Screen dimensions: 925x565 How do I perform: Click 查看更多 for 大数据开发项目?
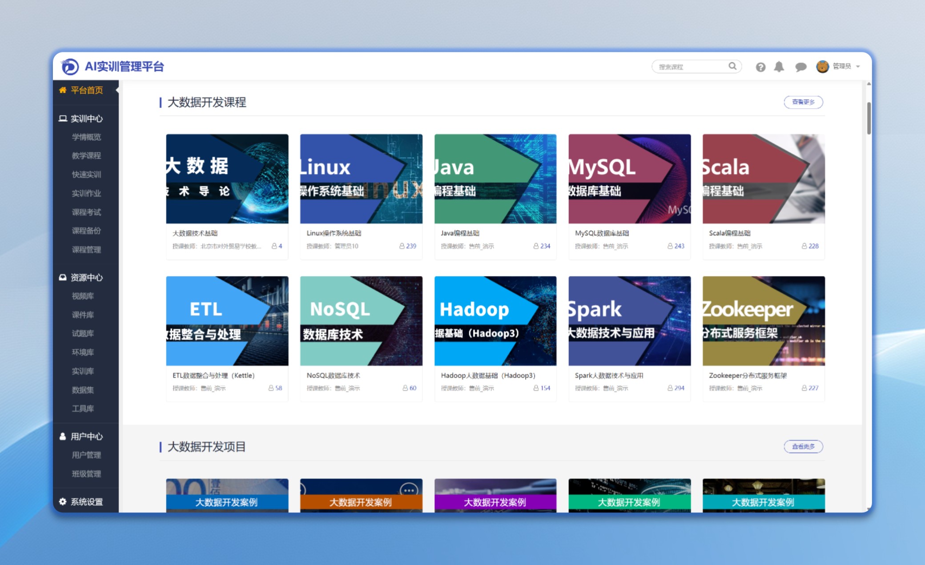point(803,446)
